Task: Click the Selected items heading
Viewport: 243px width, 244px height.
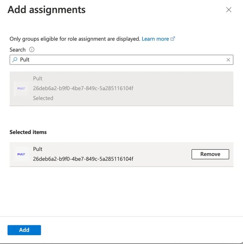Action: (28, 132)
